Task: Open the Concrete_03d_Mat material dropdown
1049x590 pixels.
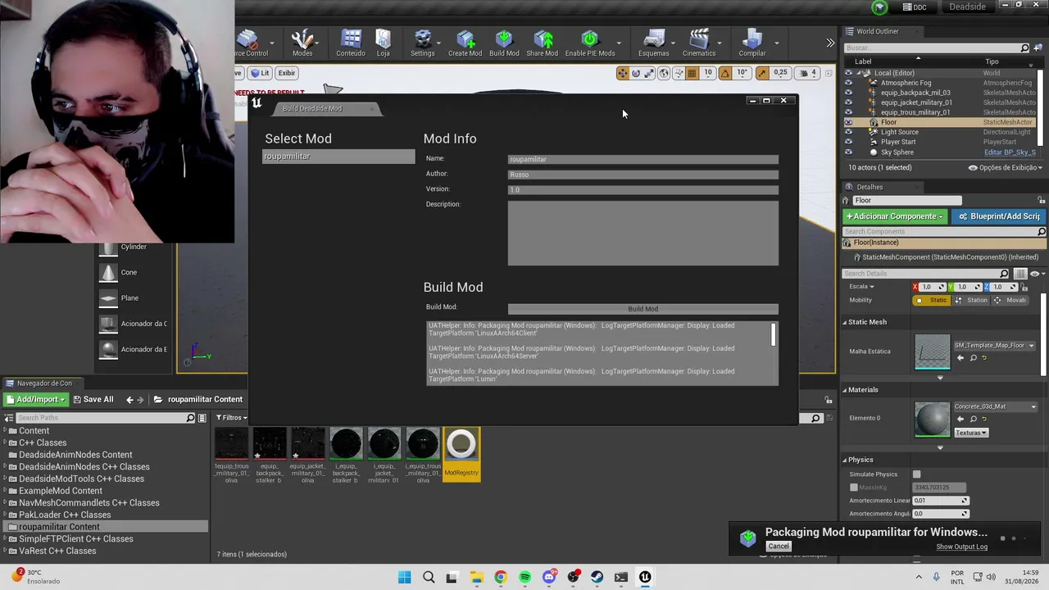Action: [x=994, y=406]
